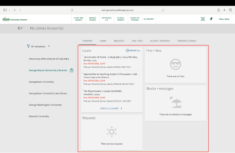
Task: Click the My Library Account(s) title
Action: pos(47,28)
